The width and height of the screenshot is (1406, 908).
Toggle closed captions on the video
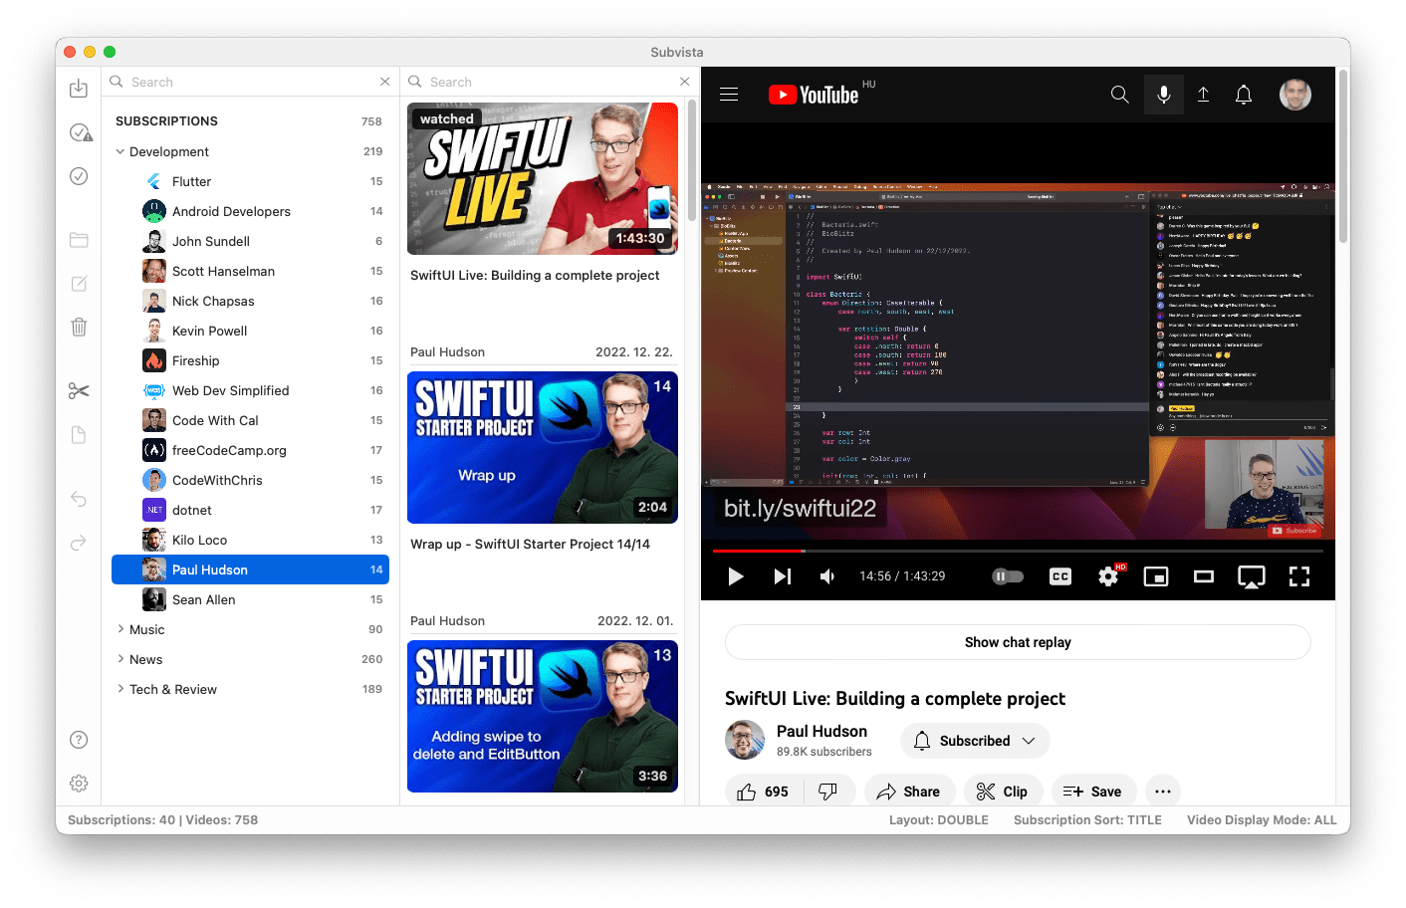pyautogui.click(x=1060, y=576)
